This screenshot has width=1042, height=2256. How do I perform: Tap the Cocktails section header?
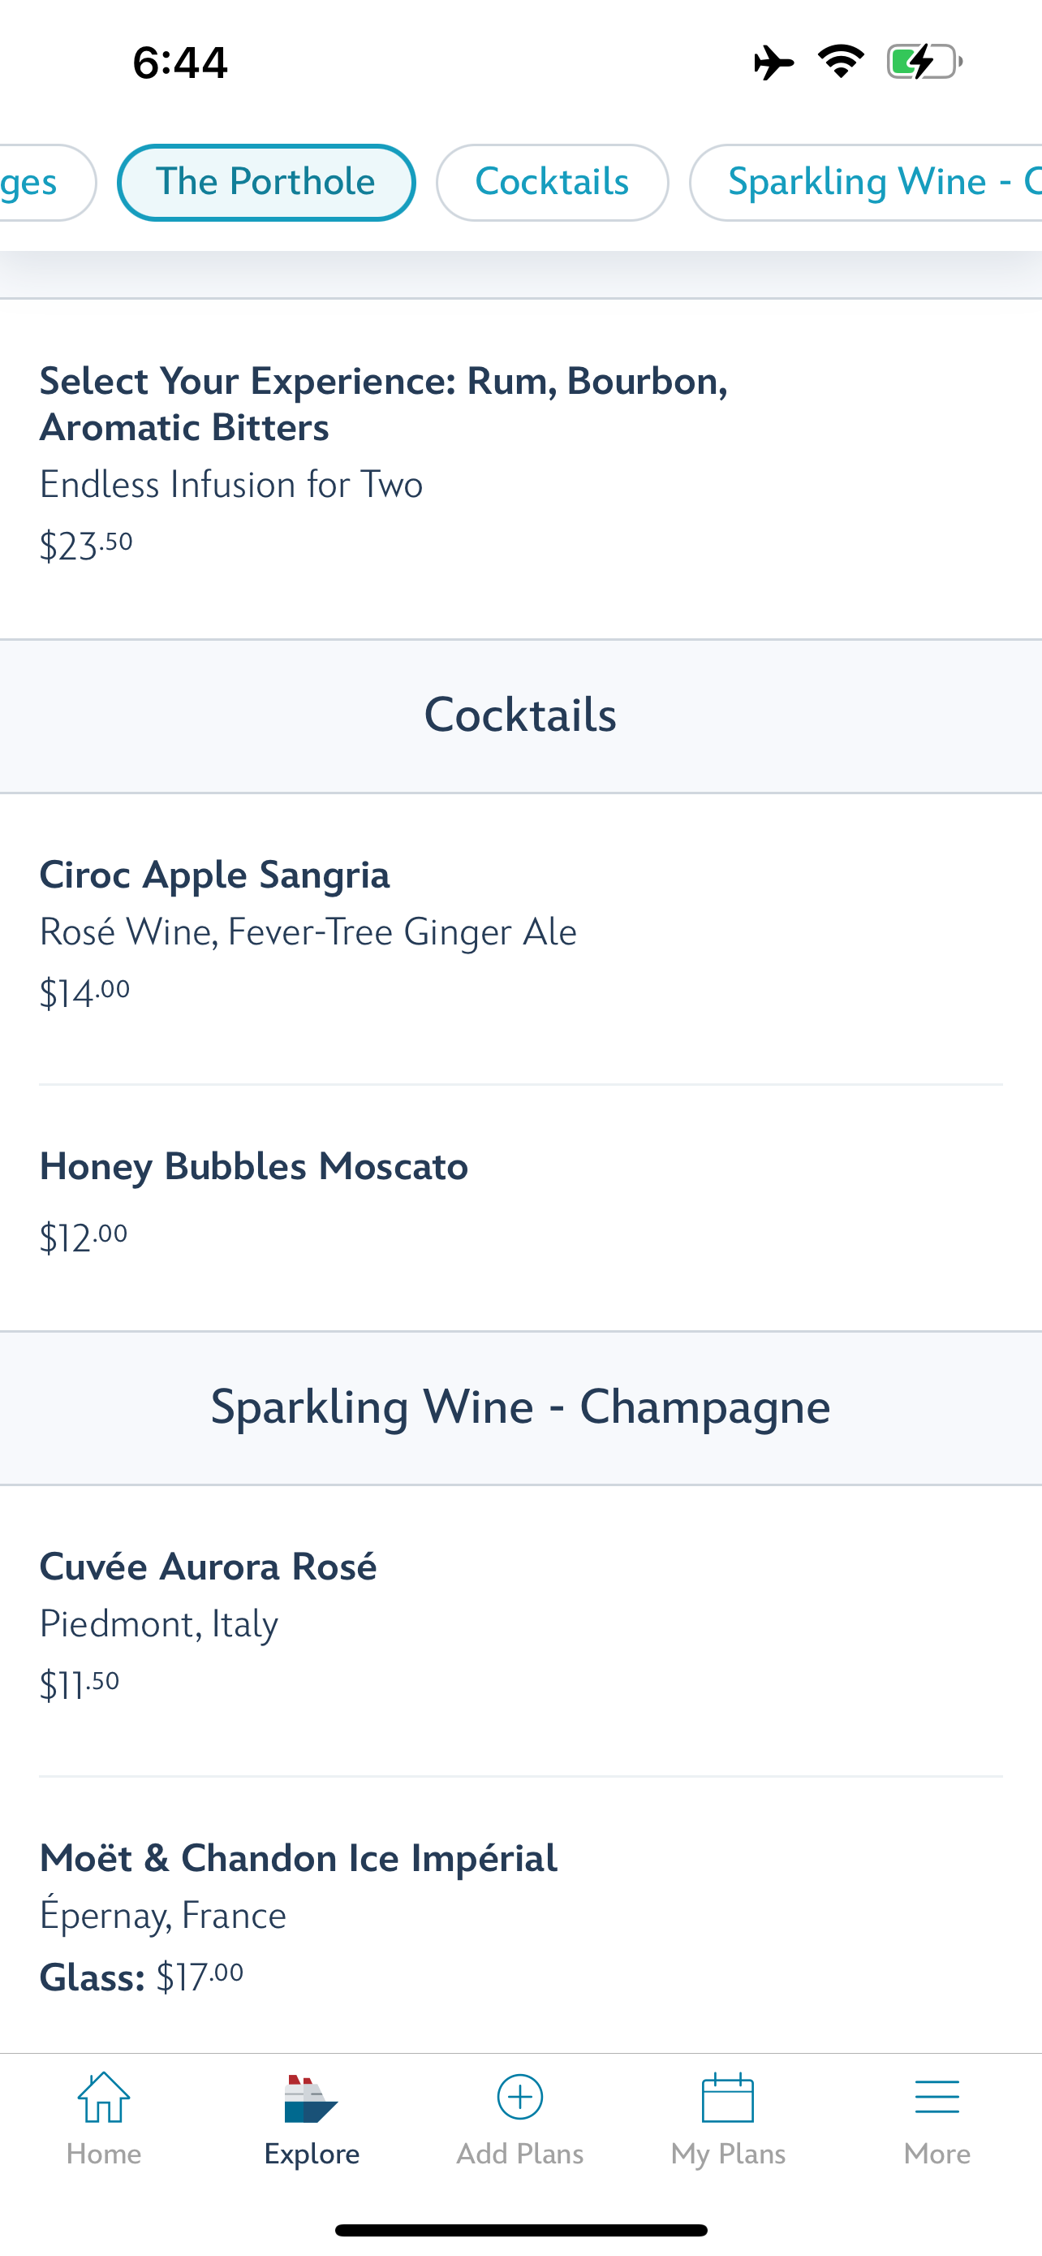click(x=520, y=715)
